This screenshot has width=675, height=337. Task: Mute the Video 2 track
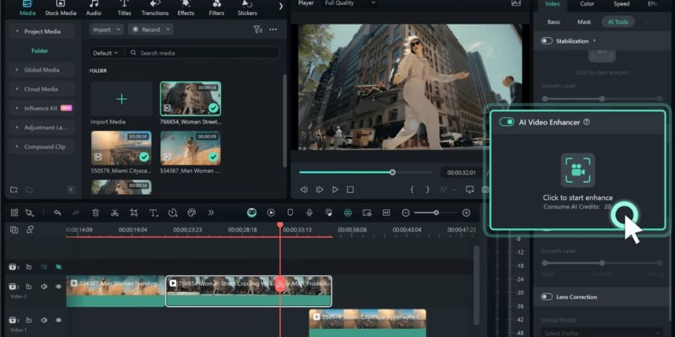(x=44, y=287)
